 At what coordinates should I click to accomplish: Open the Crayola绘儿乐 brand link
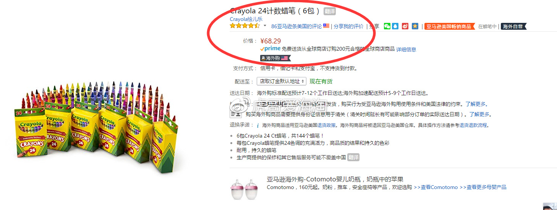pyautogui.click(x=246, y=19)
